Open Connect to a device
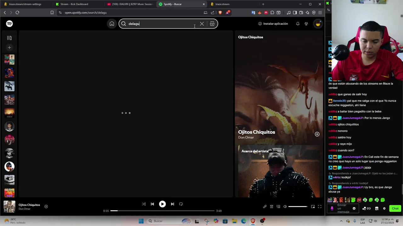Viewport: 403px width, 226px height. [x=278, y=207]
